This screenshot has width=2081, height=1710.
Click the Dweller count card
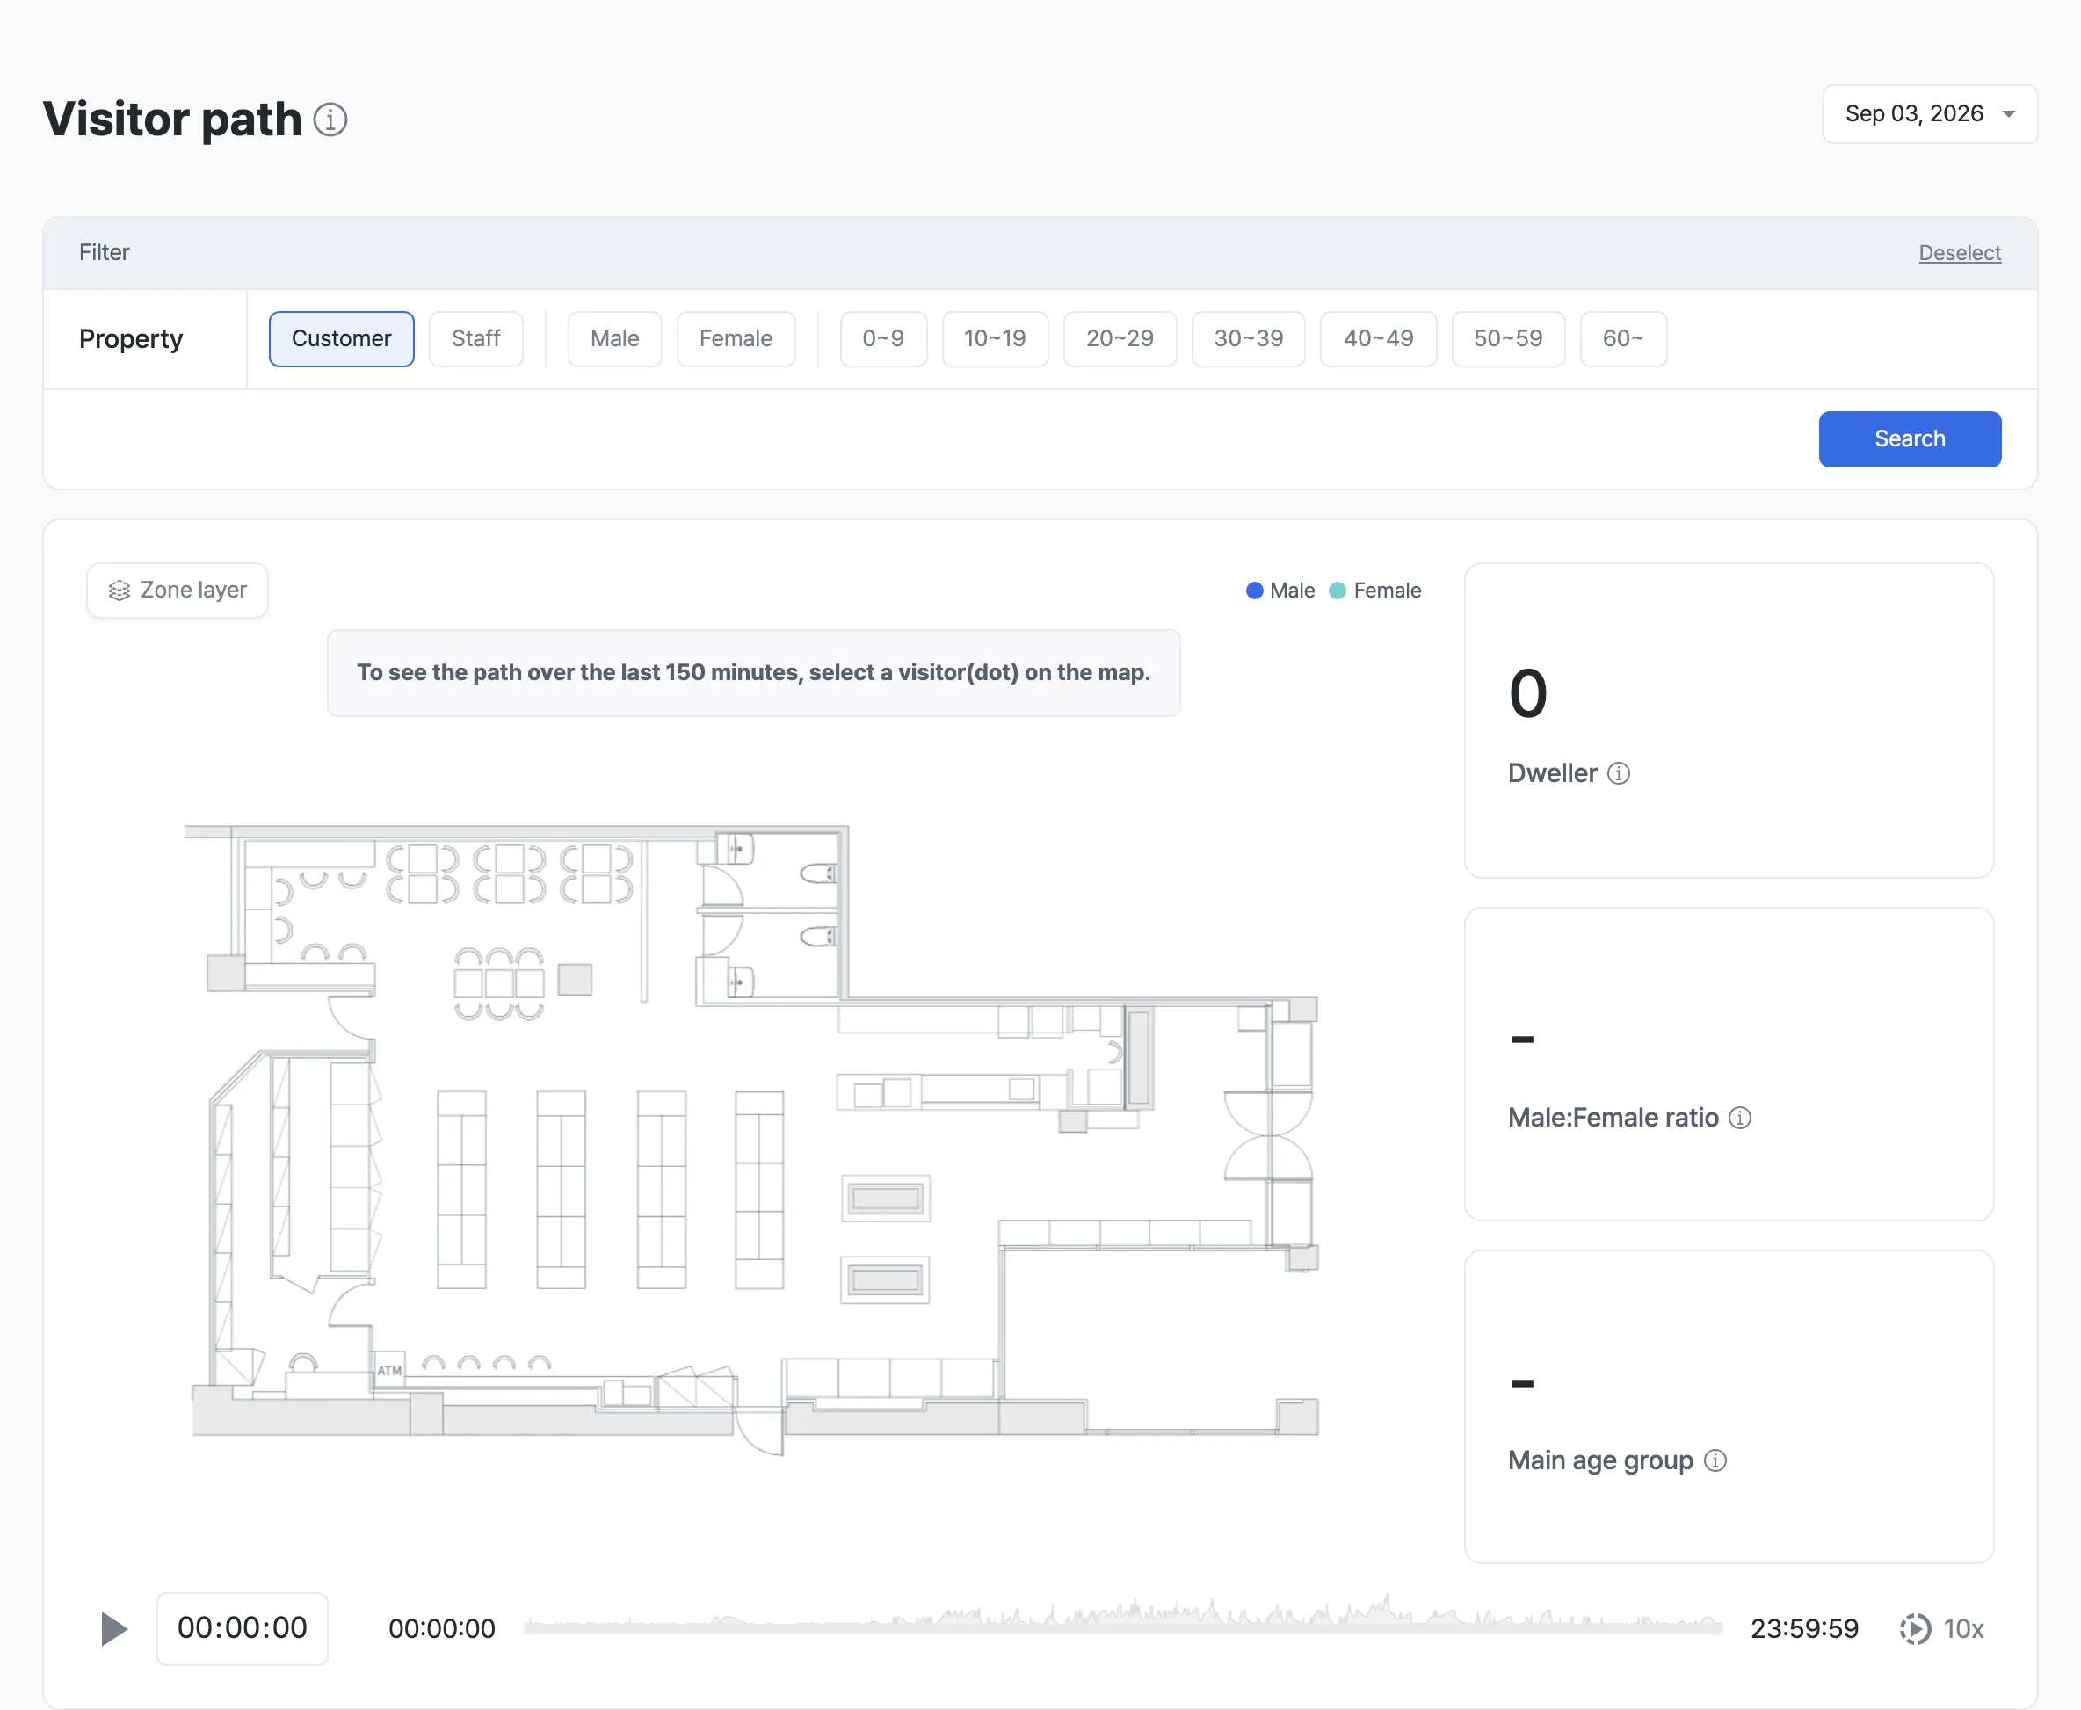pos(1729,720)
